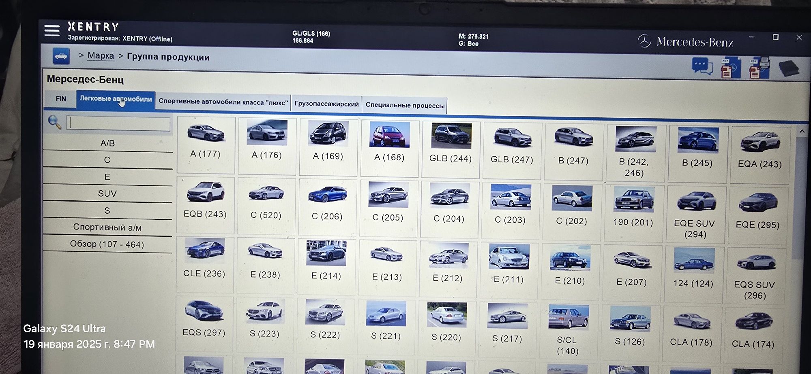Select the E (214) model tile
811x374 pixels.
326,267
